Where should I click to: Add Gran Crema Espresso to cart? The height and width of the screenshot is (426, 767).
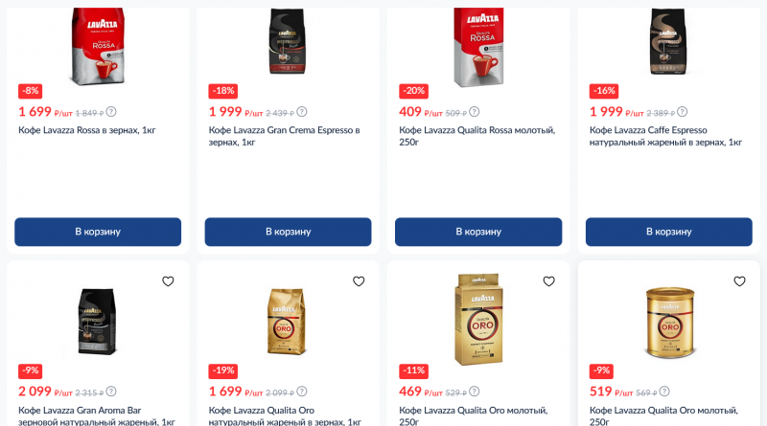click(289, 232)
